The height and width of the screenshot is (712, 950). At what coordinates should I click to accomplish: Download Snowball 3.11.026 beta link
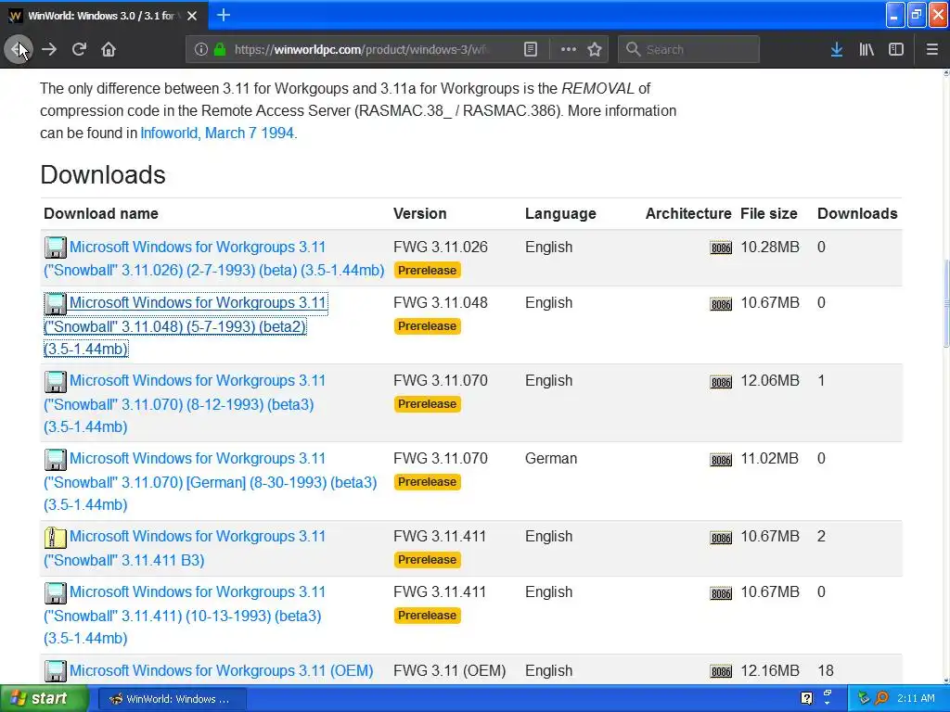pyautogui.click(x=214, y=259)
